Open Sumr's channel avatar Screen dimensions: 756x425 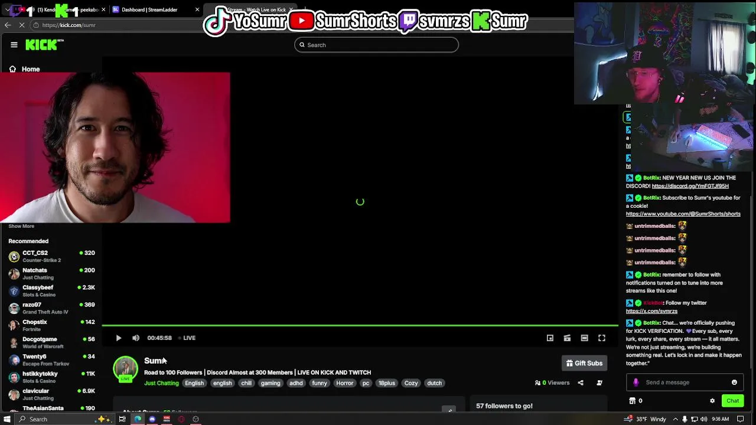(125, 368)
